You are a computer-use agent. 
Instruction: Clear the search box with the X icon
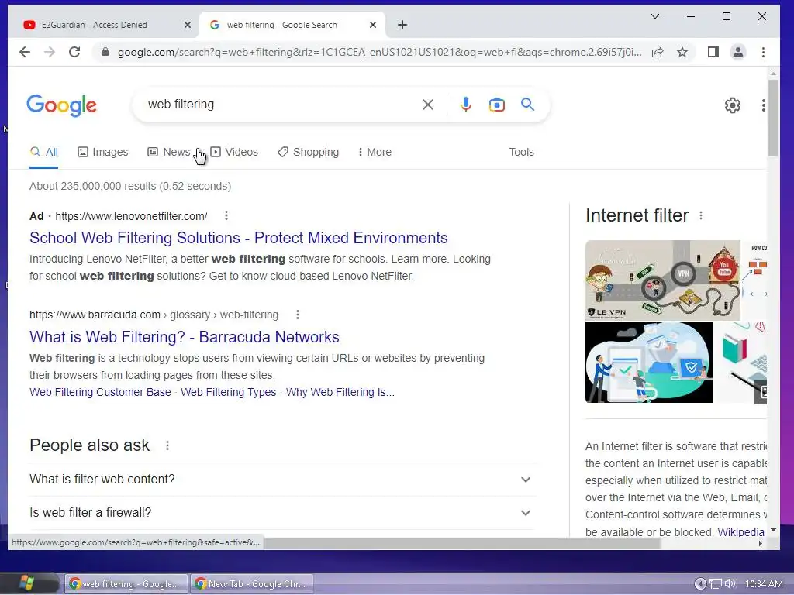click(x=428, y=105)
